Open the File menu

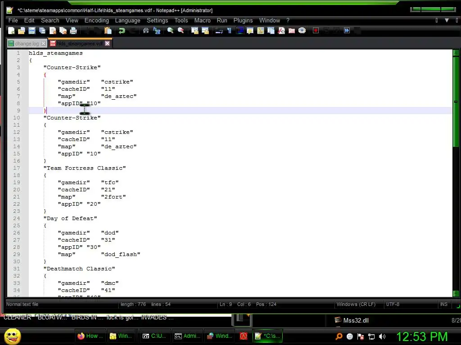click(x=13, y=20)
